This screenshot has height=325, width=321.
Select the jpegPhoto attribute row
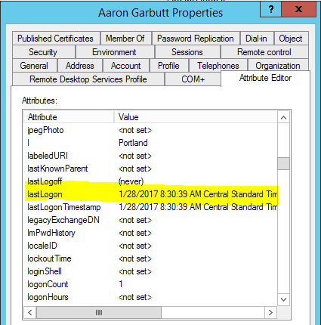(x=150, y=130)
